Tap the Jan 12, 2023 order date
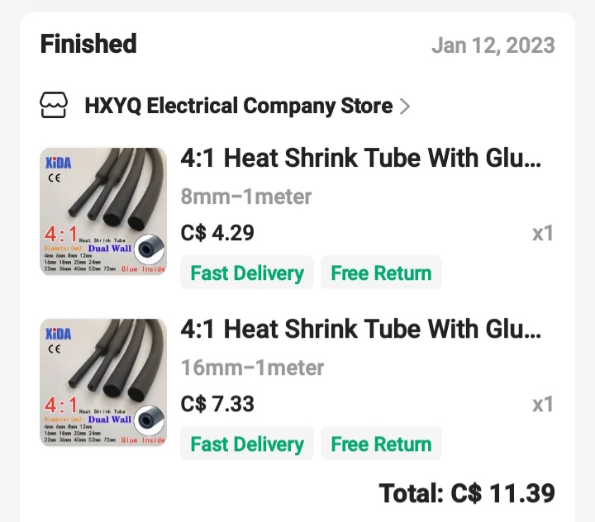 tap(493, 45)
